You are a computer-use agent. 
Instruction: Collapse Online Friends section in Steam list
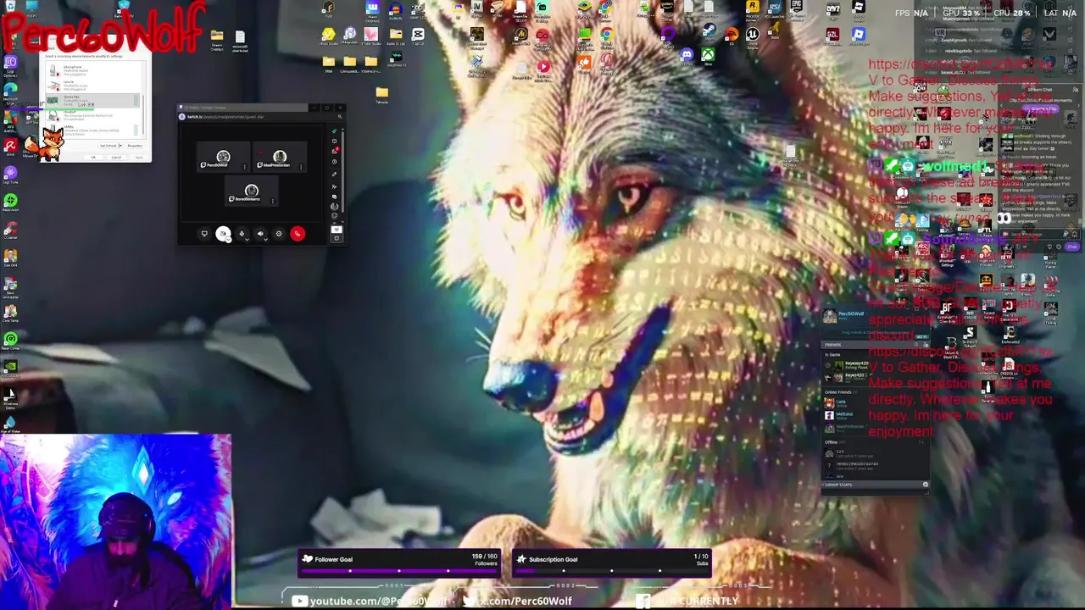[x=837, y=391]
